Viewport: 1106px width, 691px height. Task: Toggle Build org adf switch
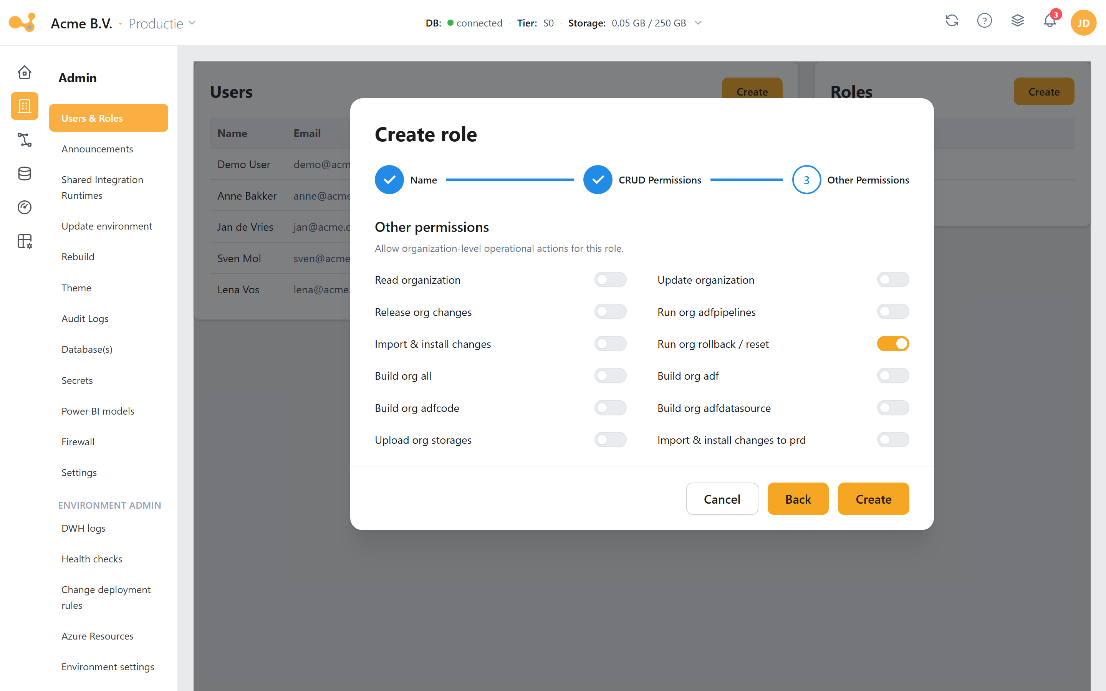(x=892, y=376)
